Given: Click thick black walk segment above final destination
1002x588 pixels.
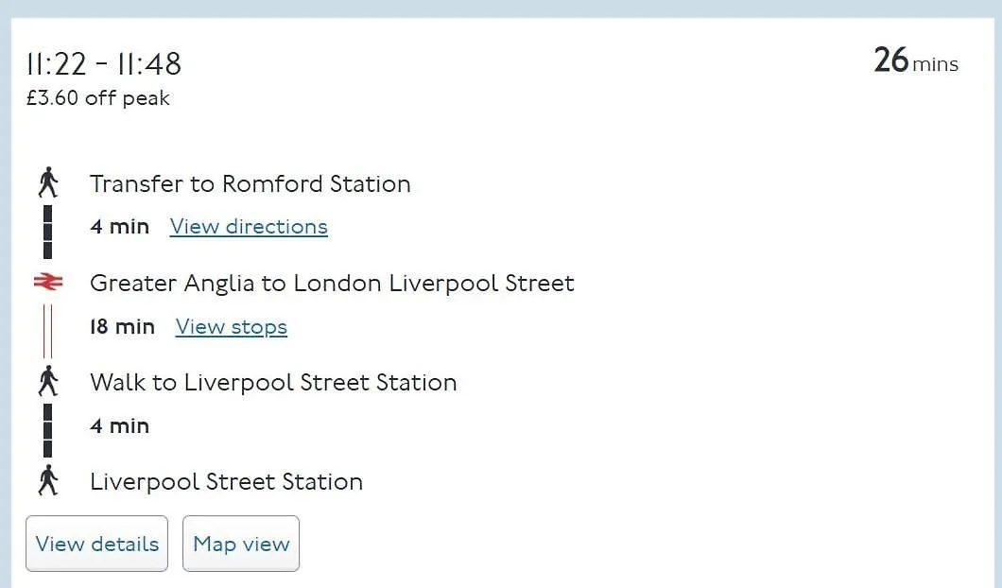Looking at the screenshot, I should [x=48, y=430].
